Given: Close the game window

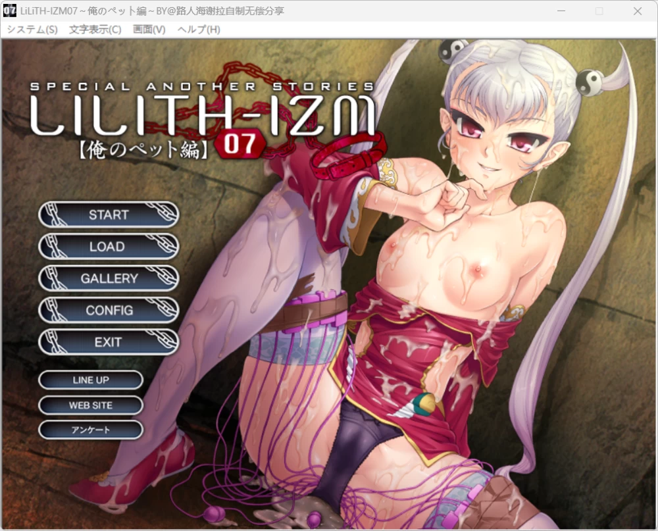Looking at the screenshot, I should (x=638, y=11).
